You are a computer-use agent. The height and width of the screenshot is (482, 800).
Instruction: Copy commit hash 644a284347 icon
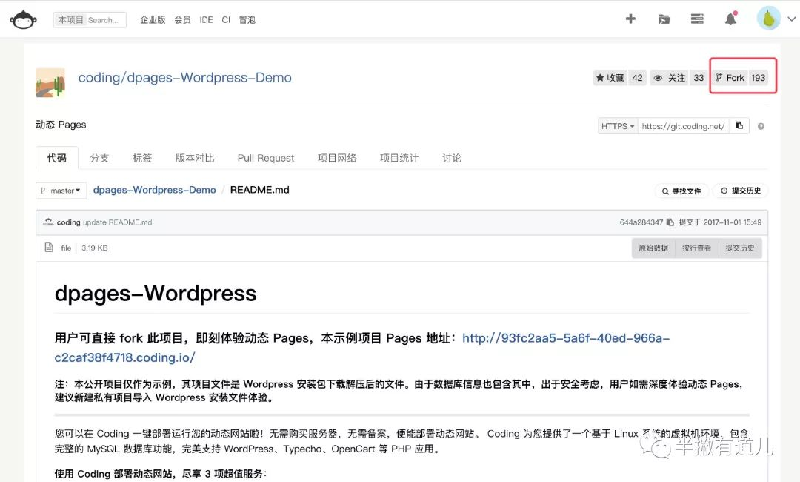click(670, 222)
